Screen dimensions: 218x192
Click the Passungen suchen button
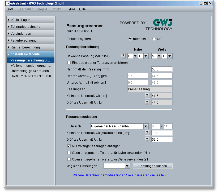click(x=152, y=166)
